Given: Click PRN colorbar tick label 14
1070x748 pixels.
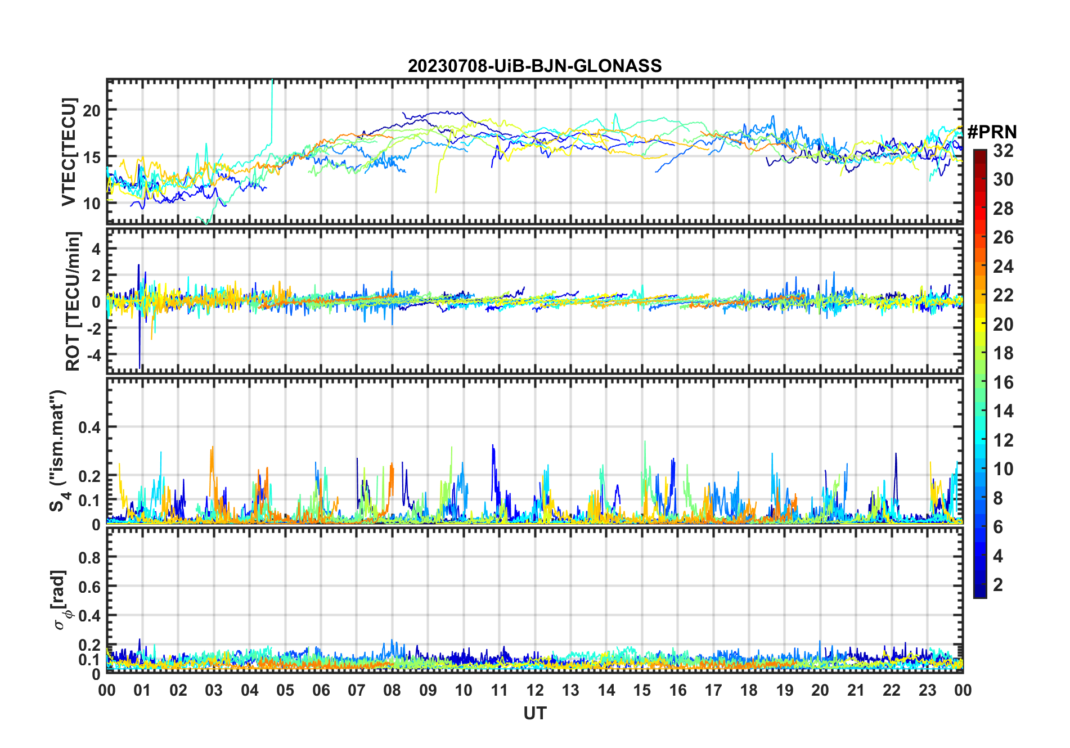Looking at the screenshot, I should pyautogui.click(x=1003, y=411).
